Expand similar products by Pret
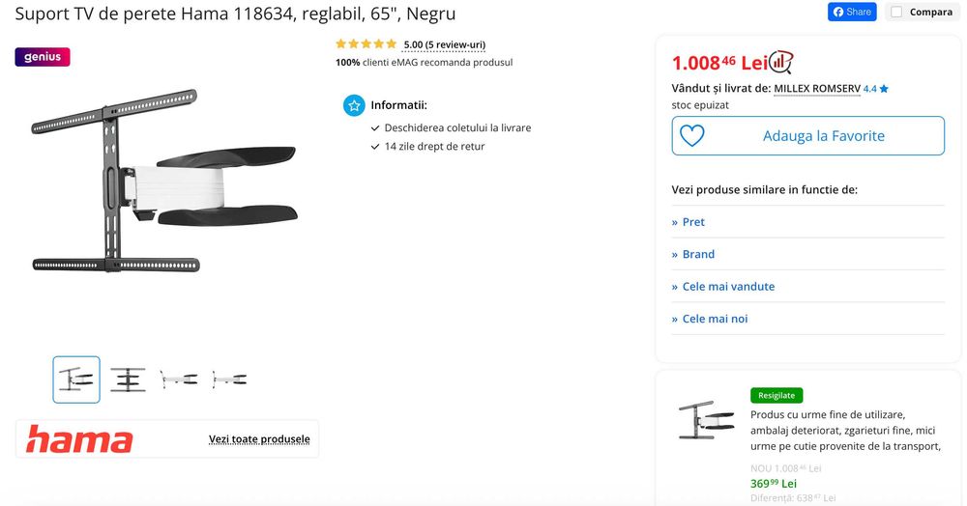The width and height of the screenshot is (967, 506). 693,222
